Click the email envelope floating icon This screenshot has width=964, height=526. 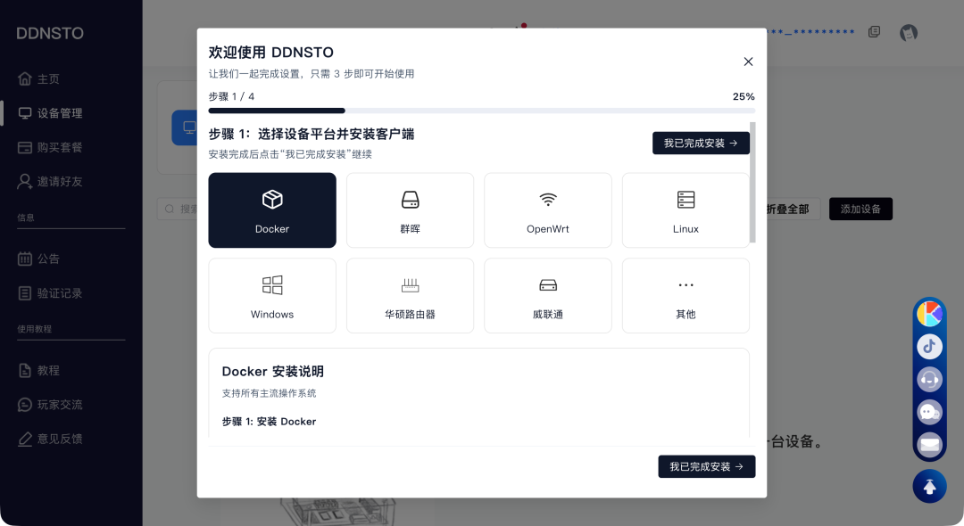coord(929,444)
